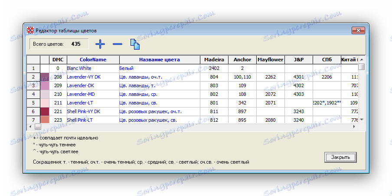The height and width of the screenshot is (196, 392).
Task: Click the horizontal scrollbar right arrow
Action: tap(354, 126)
